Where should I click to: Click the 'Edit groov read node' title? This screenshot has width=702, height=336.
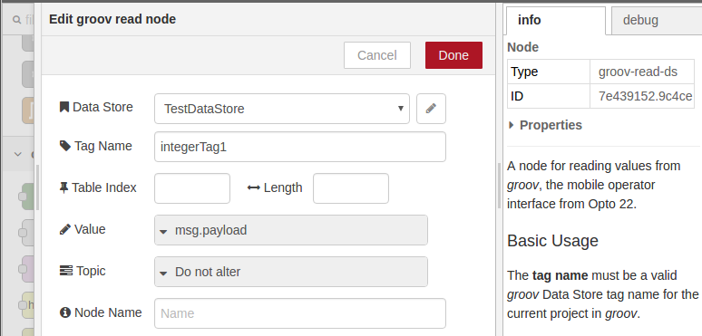112,19
